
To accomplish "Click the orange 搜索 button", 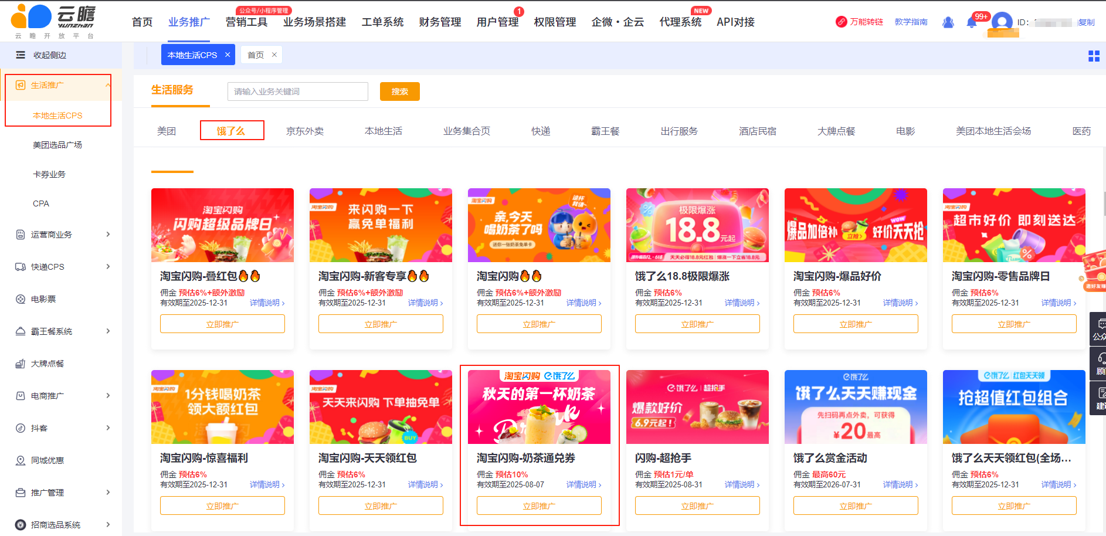I will pos(400,91).
